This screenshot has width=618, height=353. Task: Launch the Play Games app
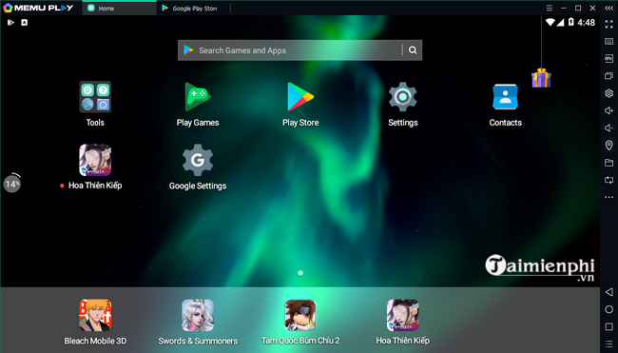(198, 97)
